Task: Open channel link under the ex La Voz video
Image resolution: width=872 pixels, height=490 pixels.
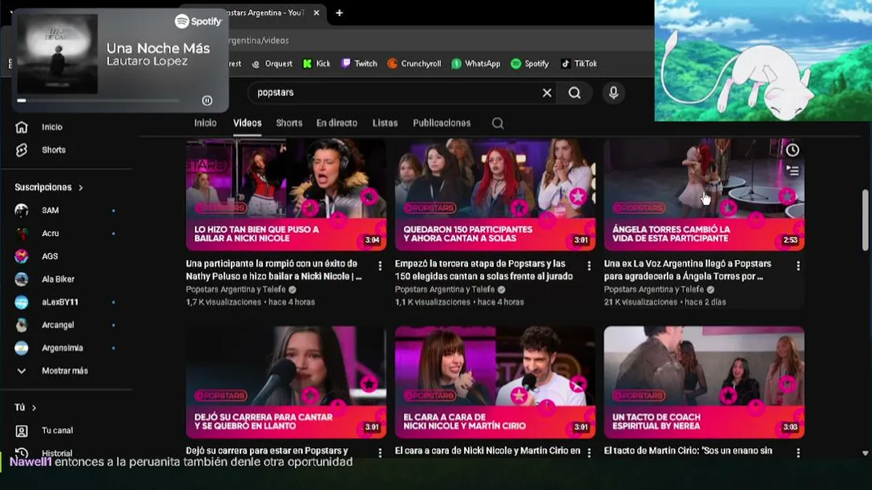Action: [x=654, y=290]
